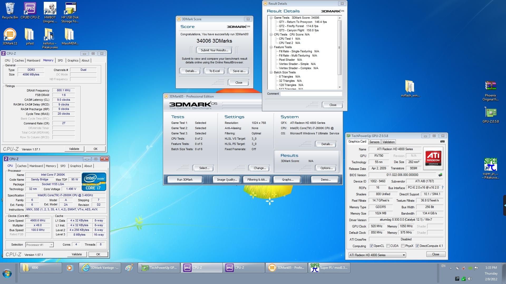The width and height of the screenshot is (506, 284).
Task: Open the MaxxMEM folder icon
Action: tap(70, 37)
